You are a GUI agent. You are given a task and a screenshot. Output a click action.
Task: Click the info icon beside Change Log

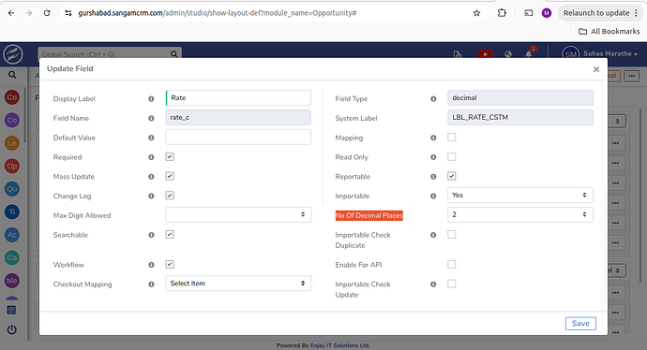click(x=151, y=196)
